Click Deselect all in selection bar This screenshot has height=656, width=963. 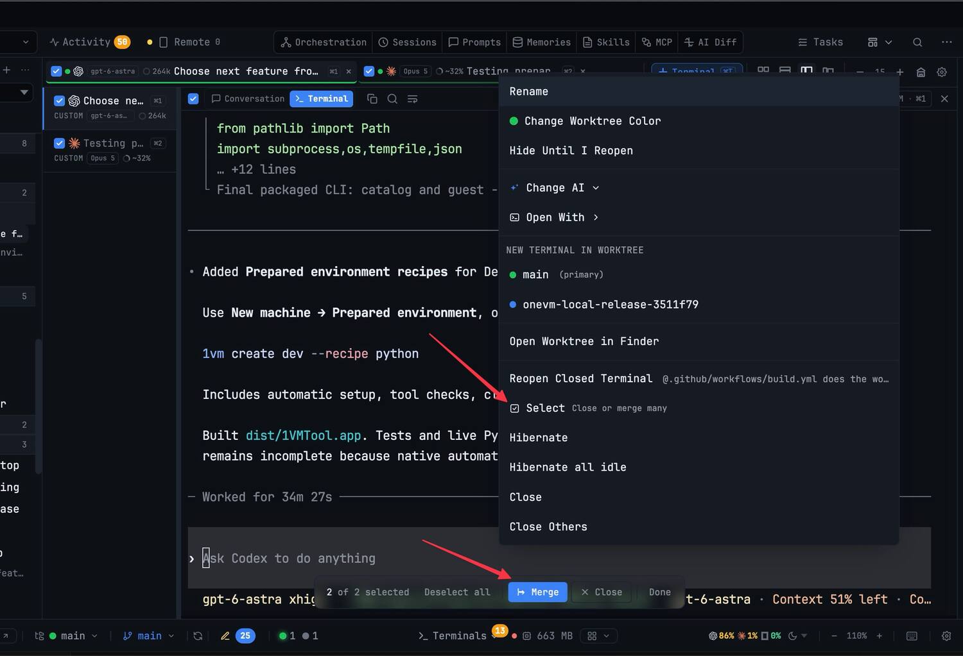[x=456, y=592]
